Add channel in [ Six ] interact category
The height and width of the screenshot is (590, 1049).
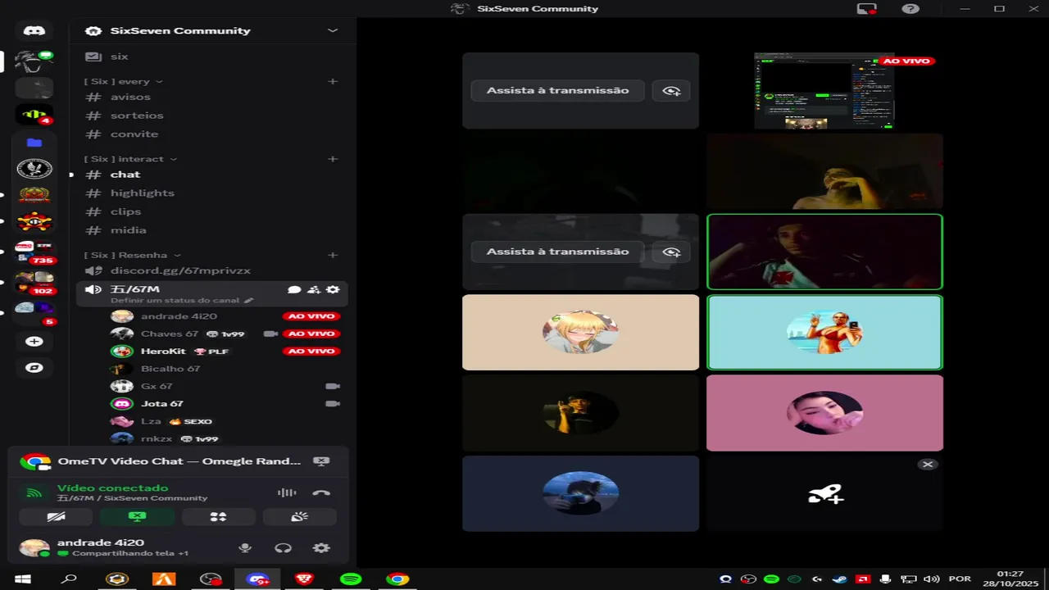(x=333, y=159)
